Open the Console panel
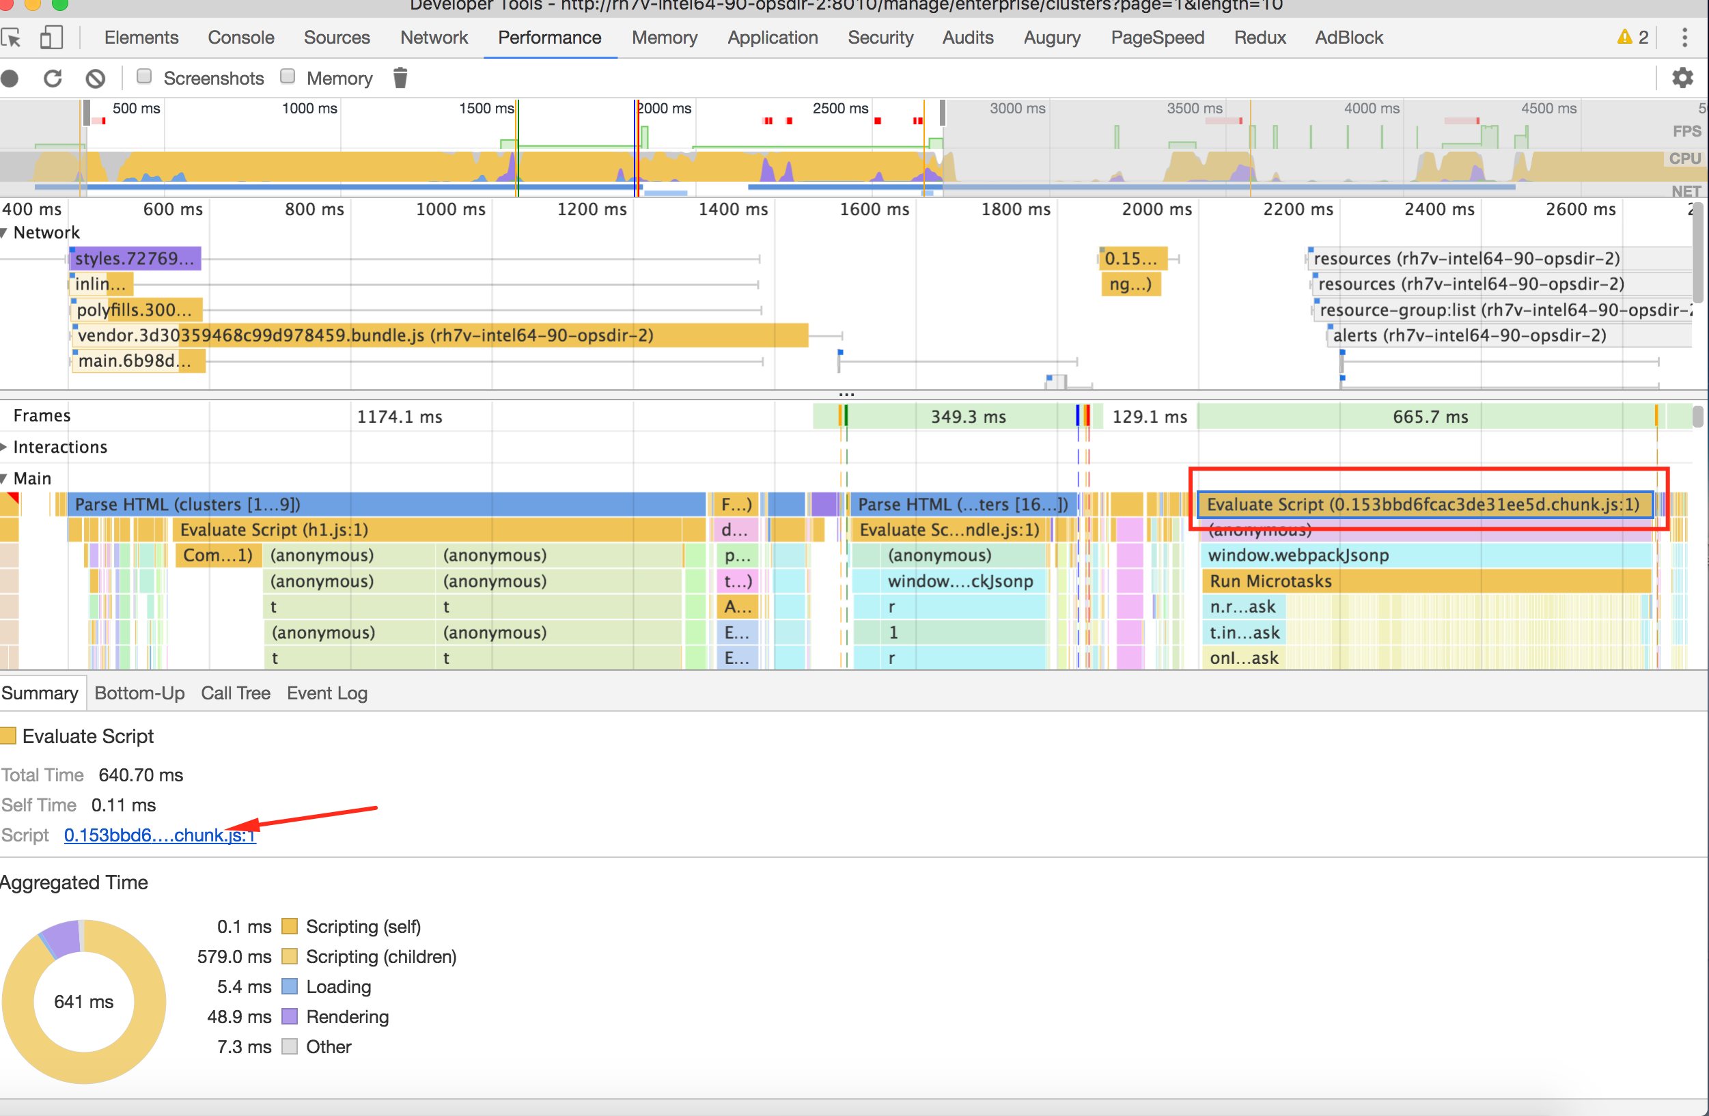The width and height of the screenshot is (1709, 1116). (x=240, y=38)
